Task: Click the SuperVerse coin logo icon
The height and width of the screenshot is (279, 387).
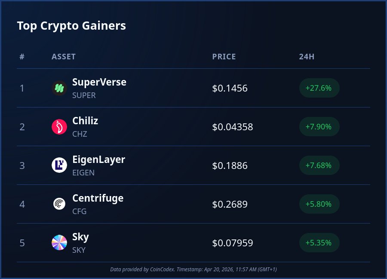Action: 59,88
